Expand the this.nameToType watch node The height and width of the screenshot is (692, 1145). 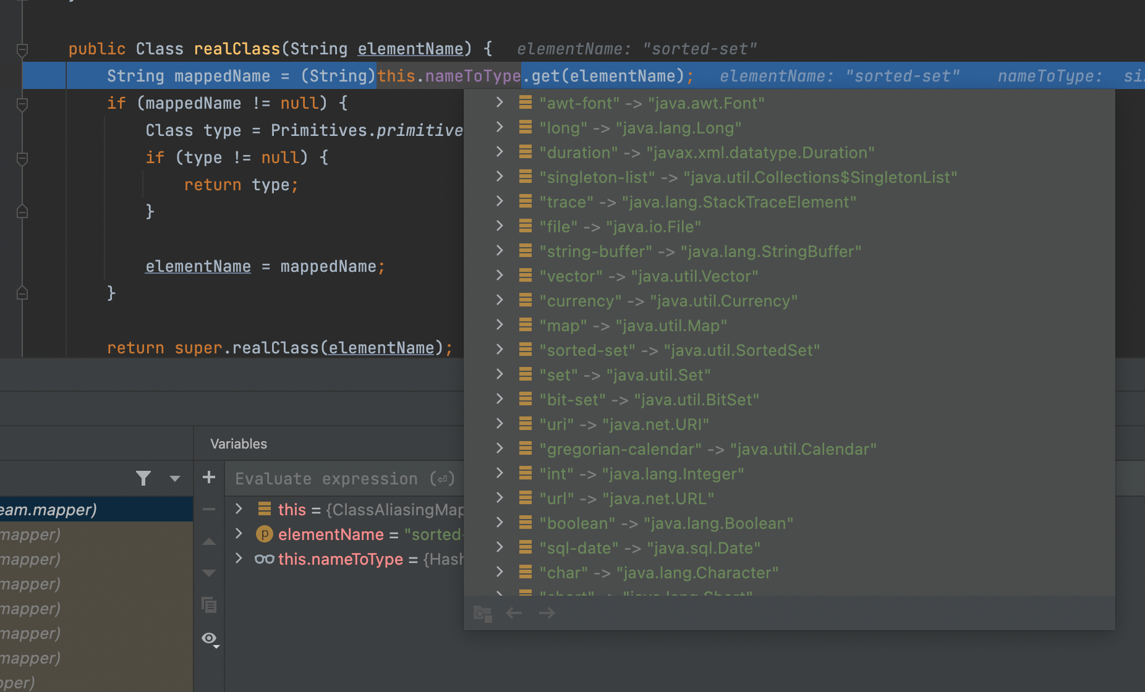pyautogui.click(x=239, y=559)
